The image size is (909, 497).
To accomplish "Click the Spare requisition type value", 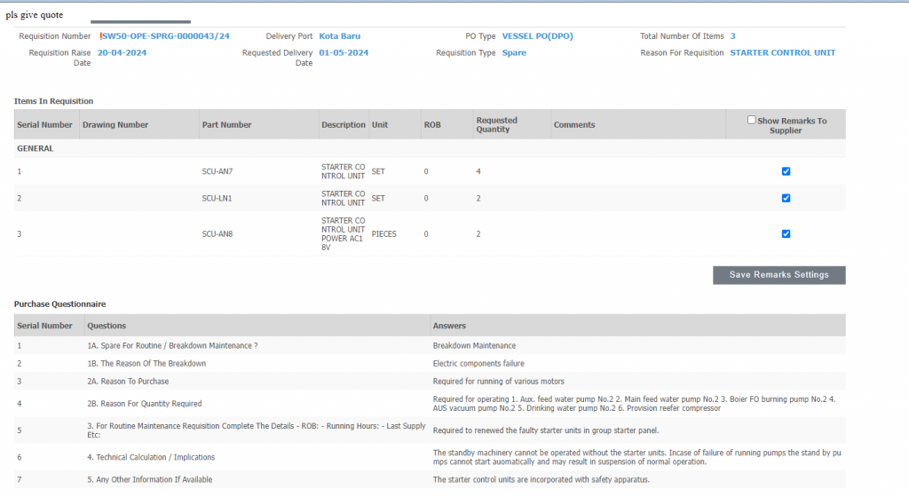I will click(514, 52).
